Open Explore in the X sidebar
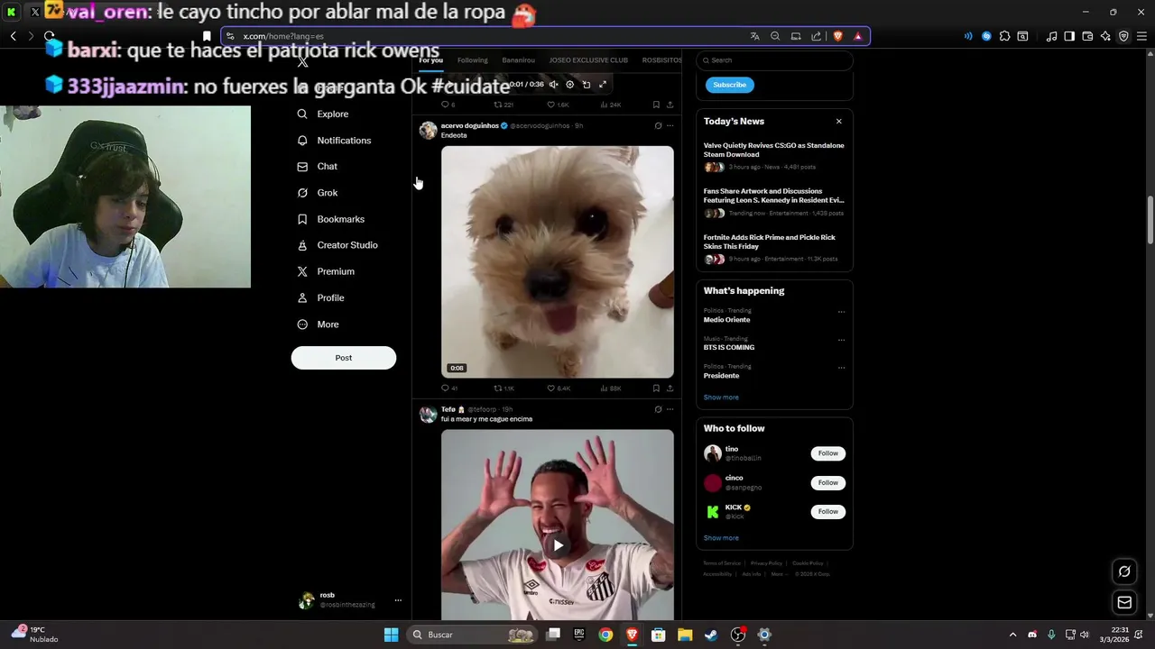This screenshot has height=649, width=1155. coord(323,114)
